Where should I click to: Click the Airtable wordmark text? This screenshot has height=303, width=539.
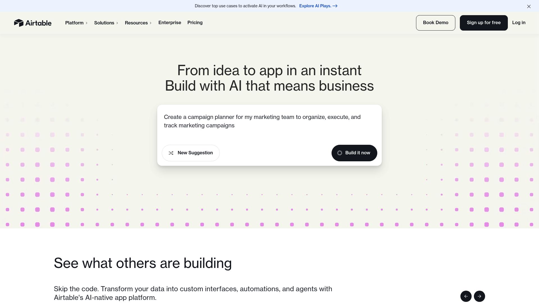(38, 23)
